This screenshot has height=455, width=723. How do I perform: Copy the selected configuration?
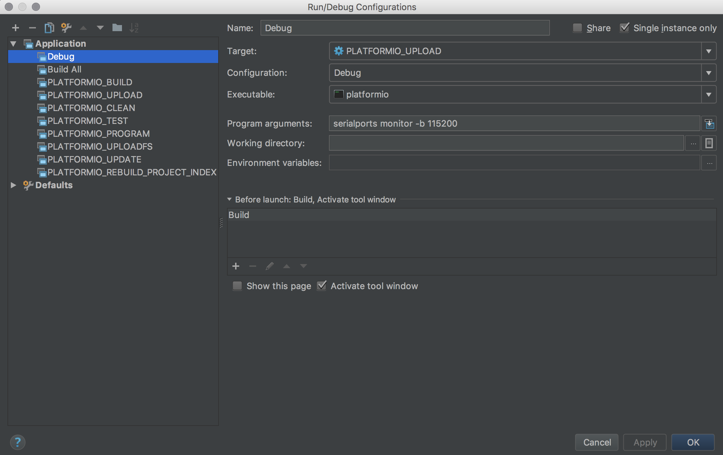point(49,28)
